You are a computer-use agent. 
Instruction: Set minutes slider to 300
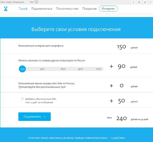pyautogui.click(x=42, y=69)
